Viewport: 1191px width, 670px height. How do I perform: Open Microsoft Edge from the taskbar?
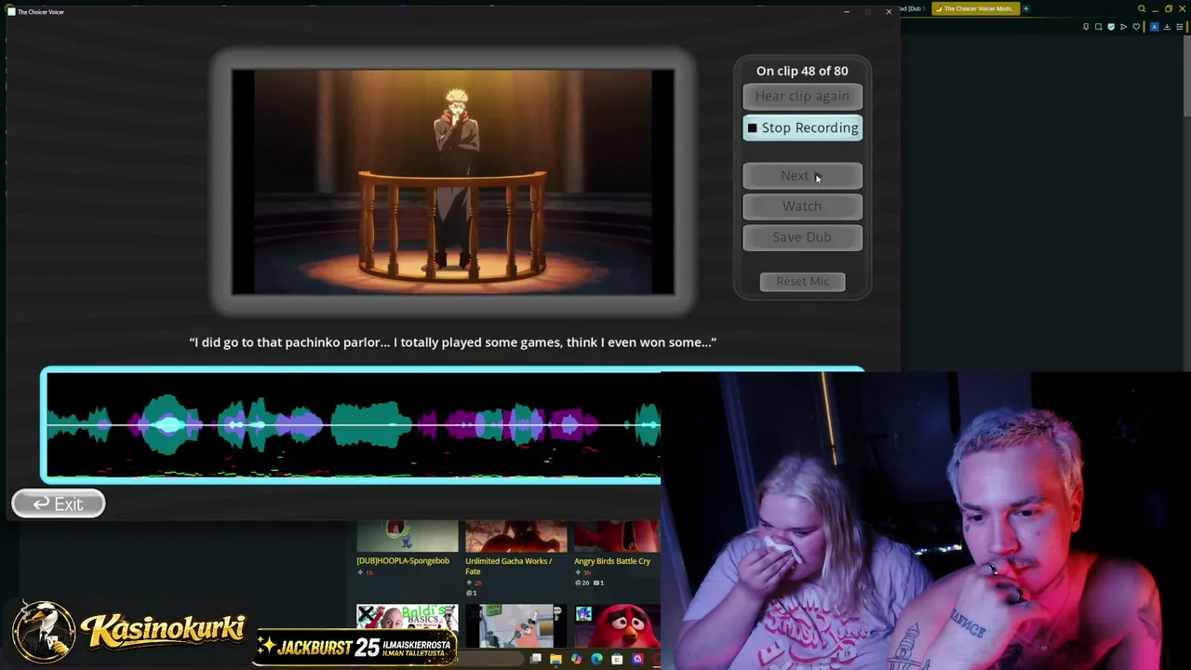click(596, 660)
